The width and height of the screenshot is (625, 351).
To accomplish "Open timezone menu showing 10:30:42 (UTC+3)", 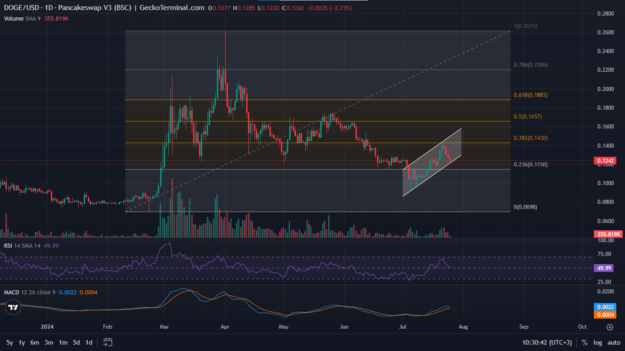I will click(x=548, y=342).
